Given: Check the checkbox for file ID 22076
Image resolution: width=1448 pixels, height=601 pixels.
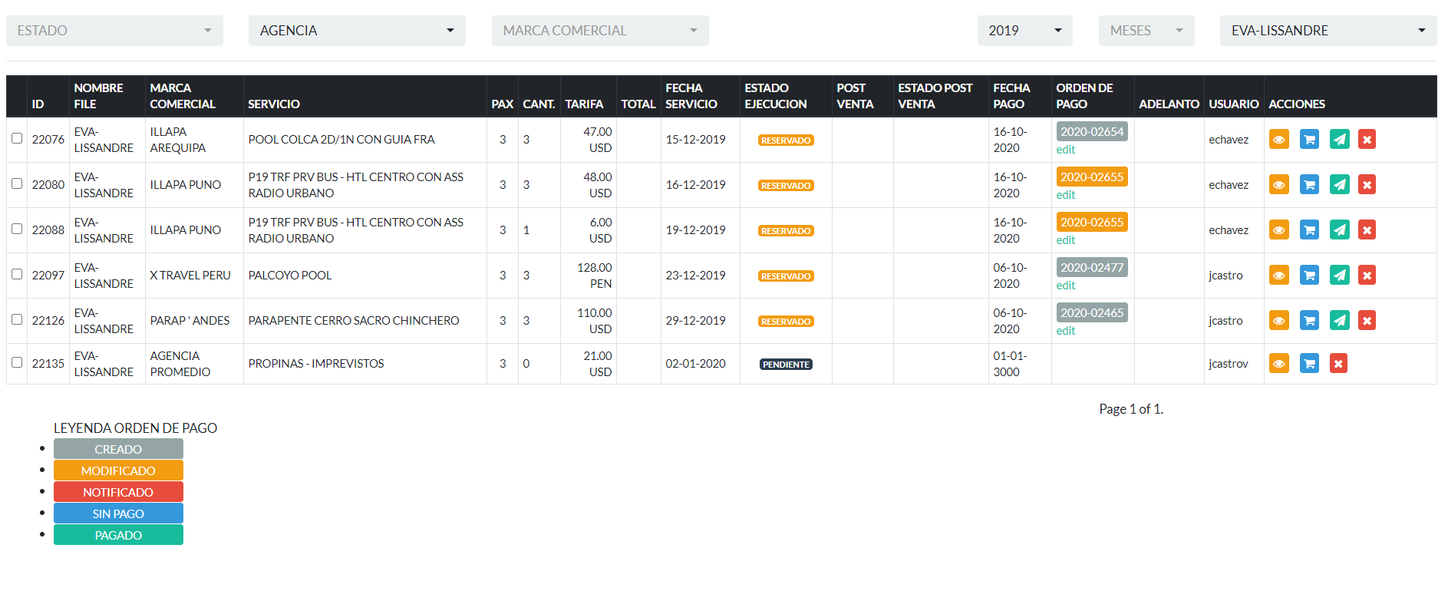Looking at the screenshot, I should pyautogui.click(x=17, y=139).
